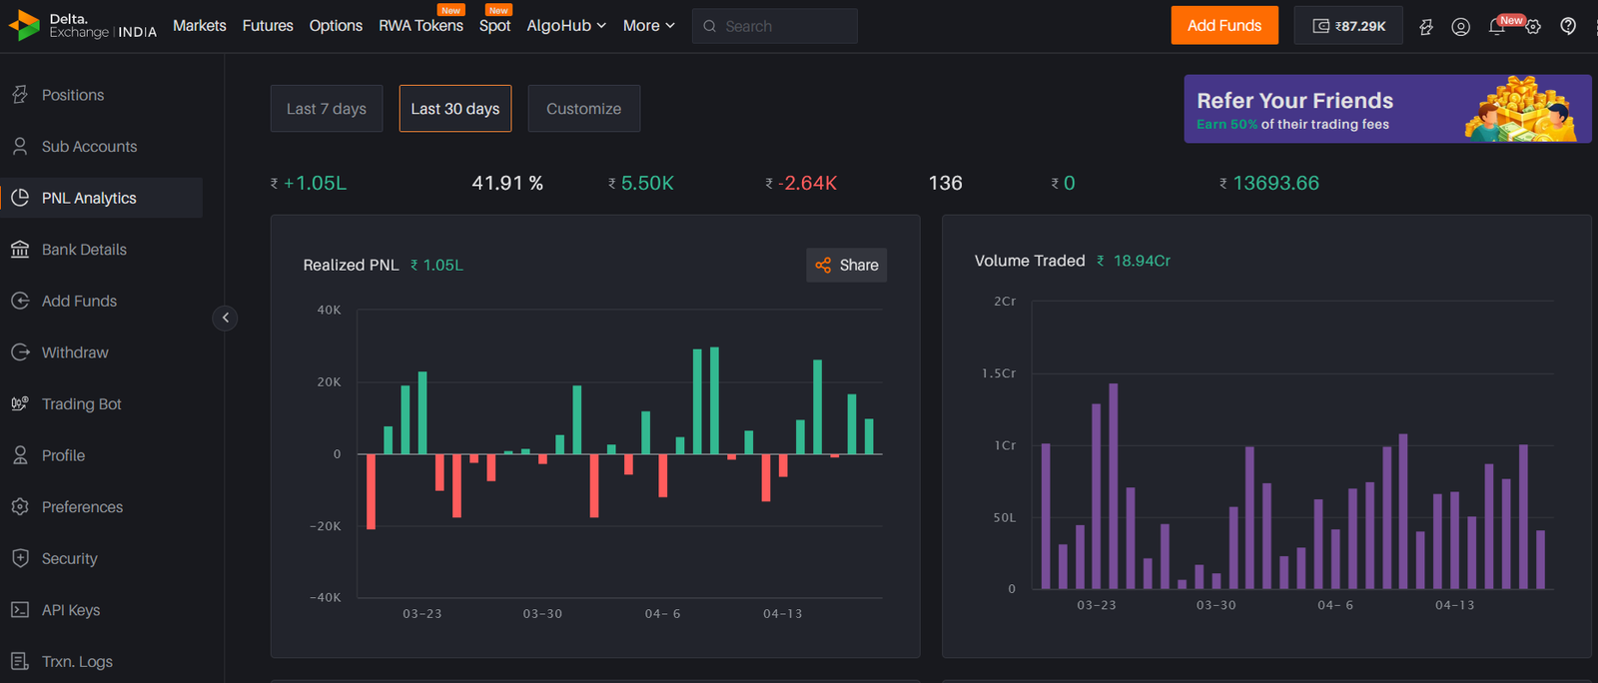Expand the More dropdown menu
1598x683 pixels.
[x=648, y=26]
